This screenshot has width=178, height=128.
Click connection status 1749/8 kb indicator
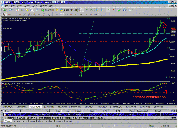tap(160, 126)
